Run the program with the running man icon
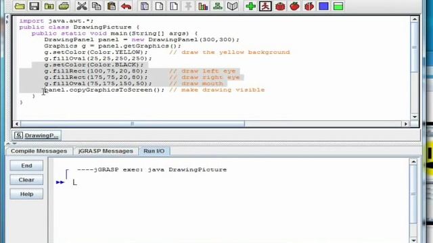 [265, 6]
